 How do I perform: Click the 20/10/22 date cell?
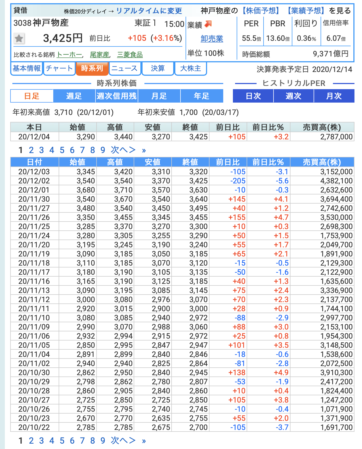click(34, 427)
